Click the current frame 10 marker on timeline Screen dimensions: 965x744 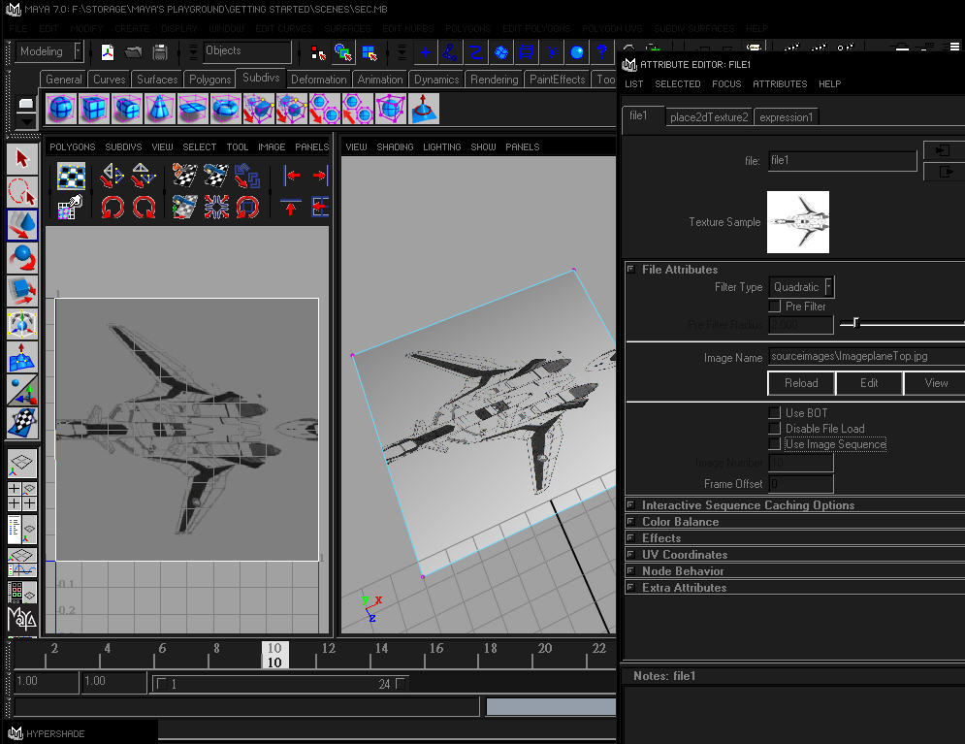click(x=274, y=656)
